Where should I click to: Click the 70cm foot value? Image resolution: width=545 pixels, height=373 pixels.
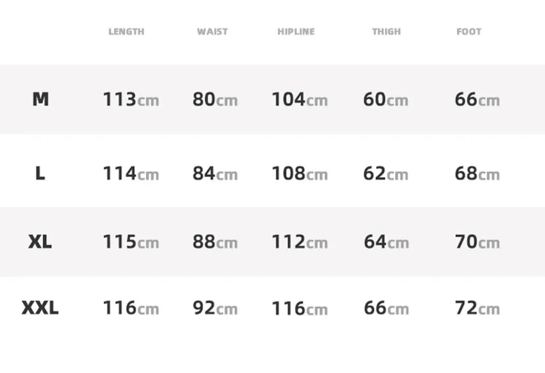click(x=478, y=242)
